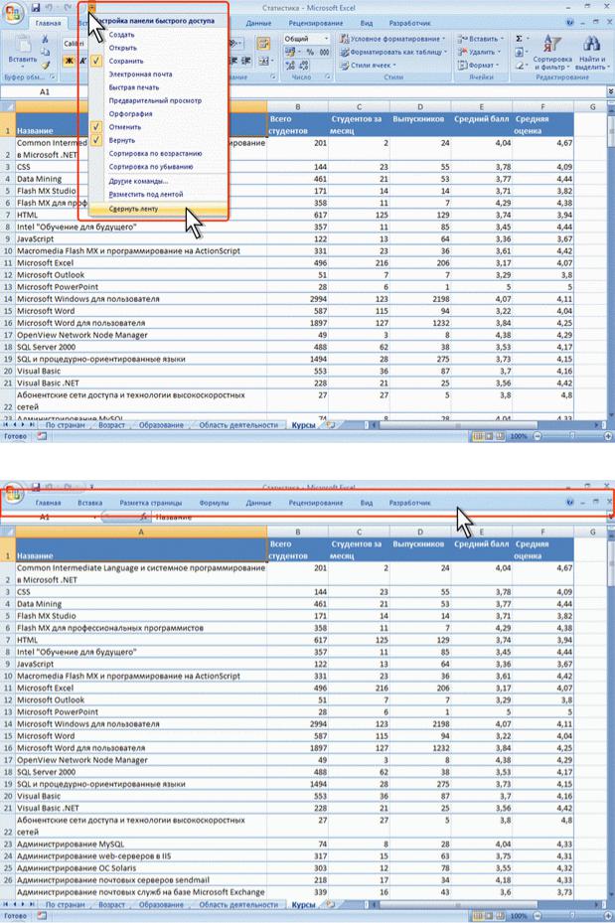Click the percent style icon in the Число group
The height and width of the screenshot is (923, 615).
click(x=310, y=52)
